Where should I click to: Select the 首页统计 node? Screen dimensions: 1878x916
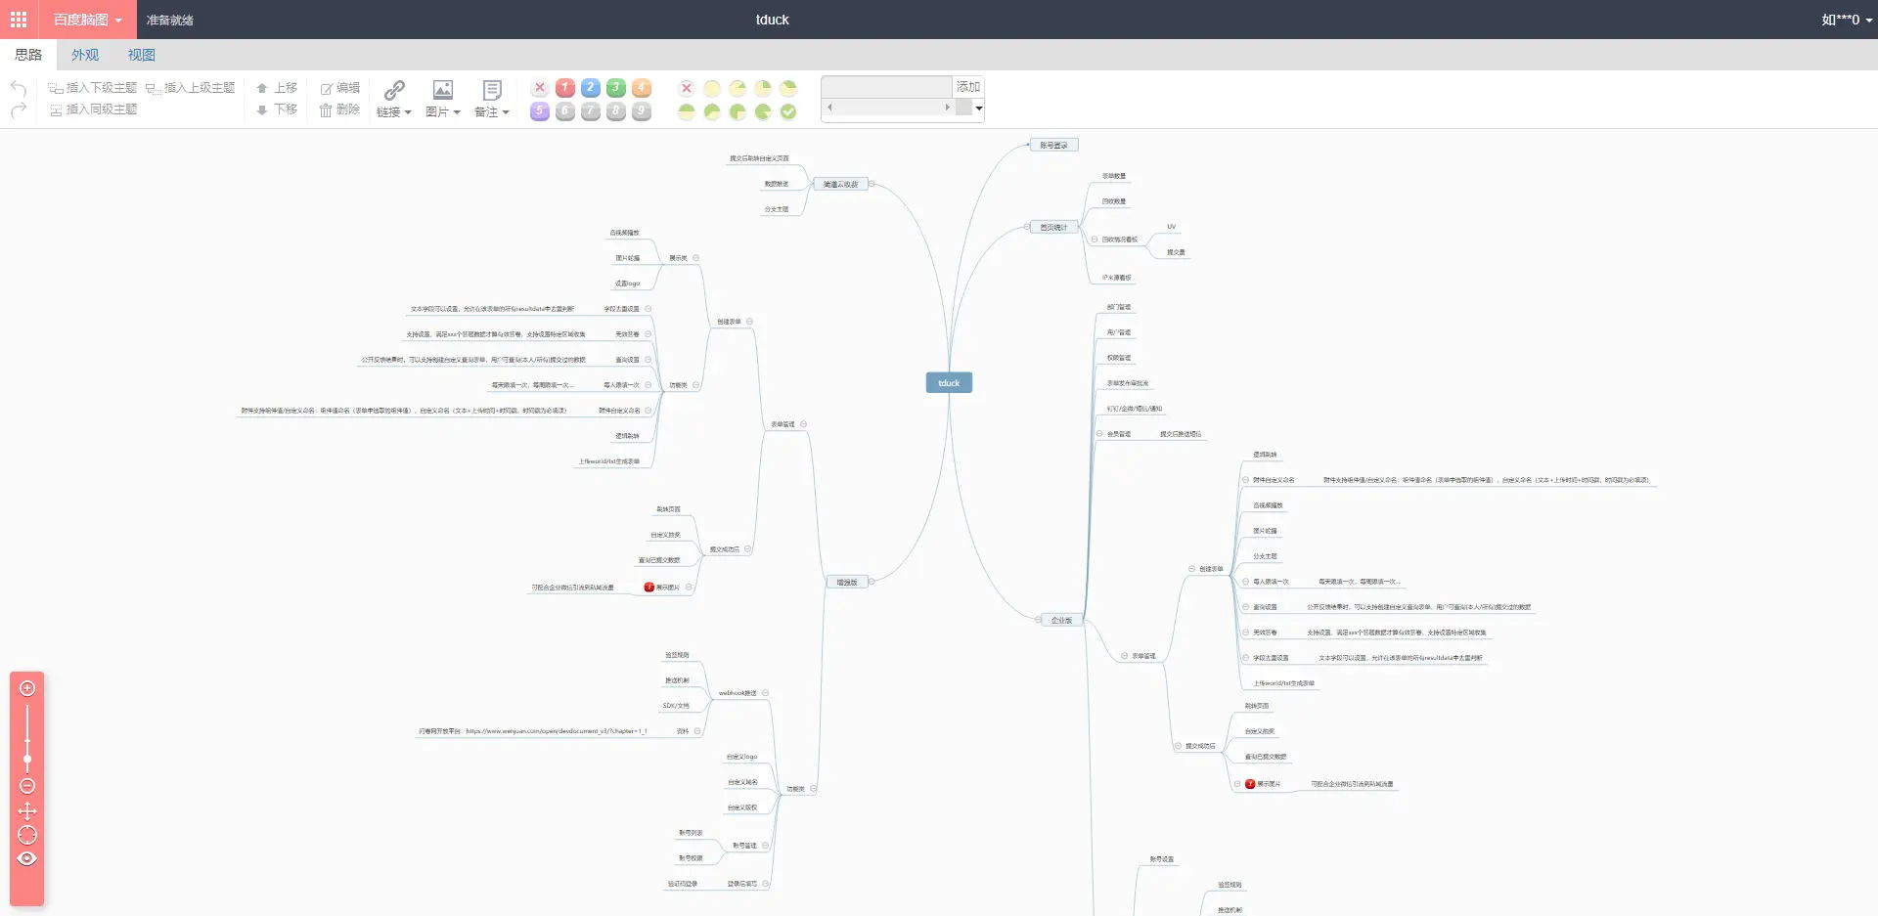1053,228
